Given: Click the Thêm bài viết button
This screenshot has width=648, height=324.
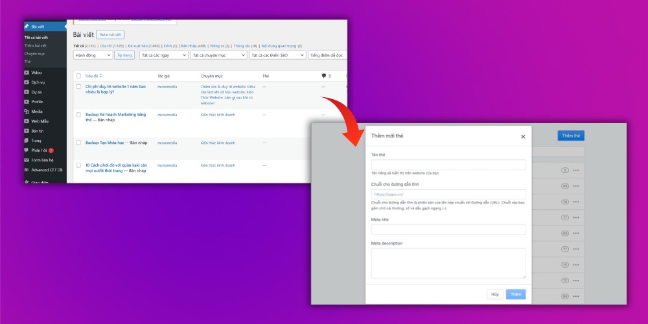Looking at the screenshot, I should 110,34.
